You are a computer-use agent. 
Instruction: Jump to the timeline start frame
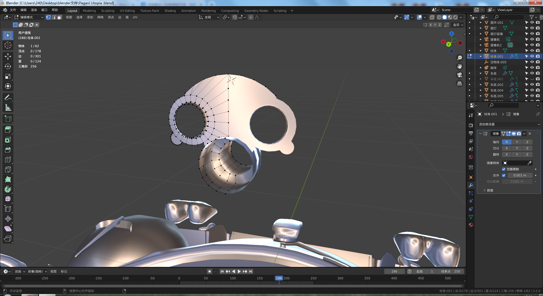222,271
